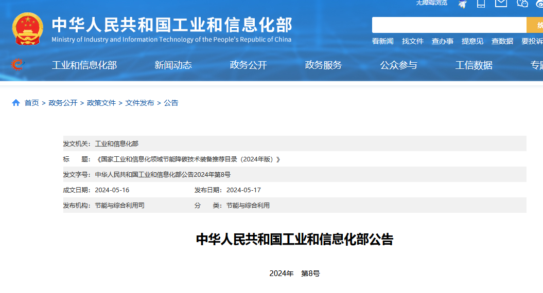Image resolution: width=543 pixels, height=293 pixels.
Task: Select the 看新闻 quick link
Action: [382, 41]
